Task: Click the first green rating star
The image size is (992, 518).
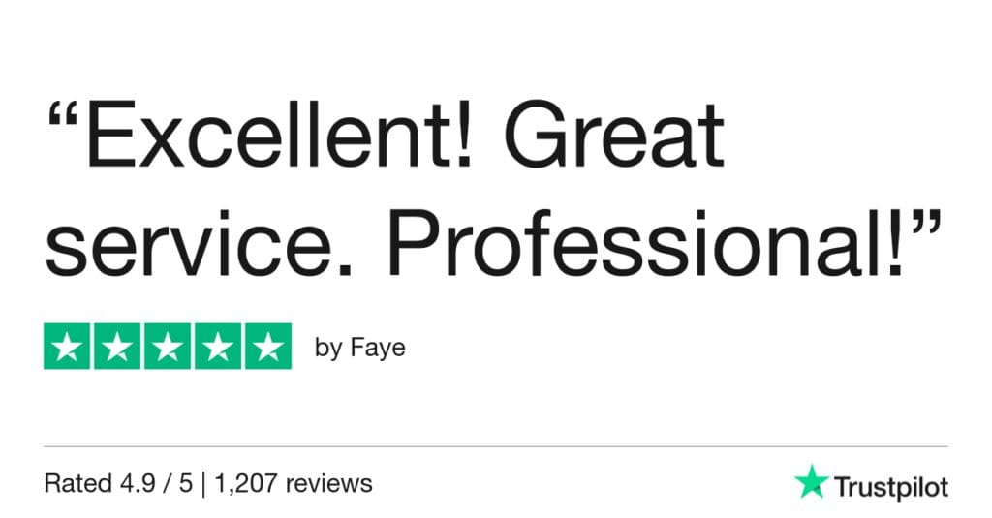Action: click(x=68, y=346)
